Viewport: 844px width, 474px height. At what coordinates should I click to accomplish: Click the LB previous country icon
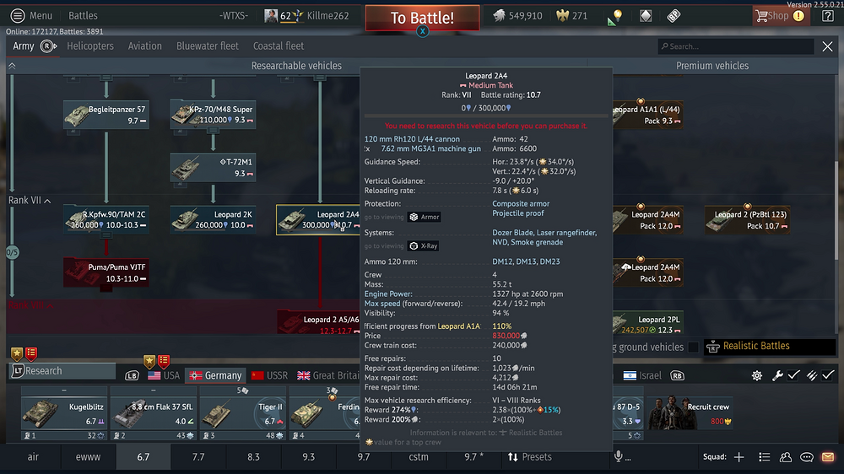(132, 375)
